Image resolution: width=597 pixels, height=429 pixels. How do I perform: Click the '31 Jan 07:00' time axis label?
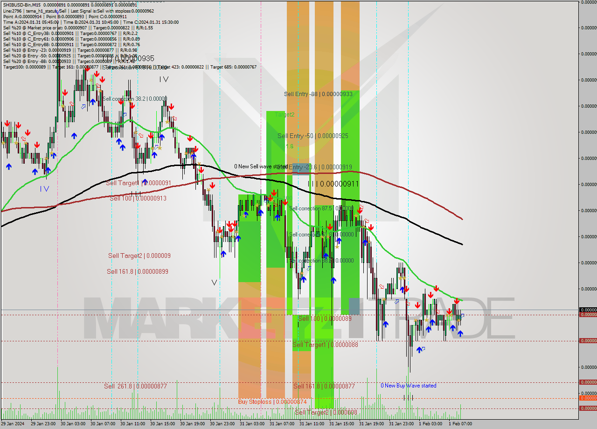pyautogui.click(x=282, y=424)
